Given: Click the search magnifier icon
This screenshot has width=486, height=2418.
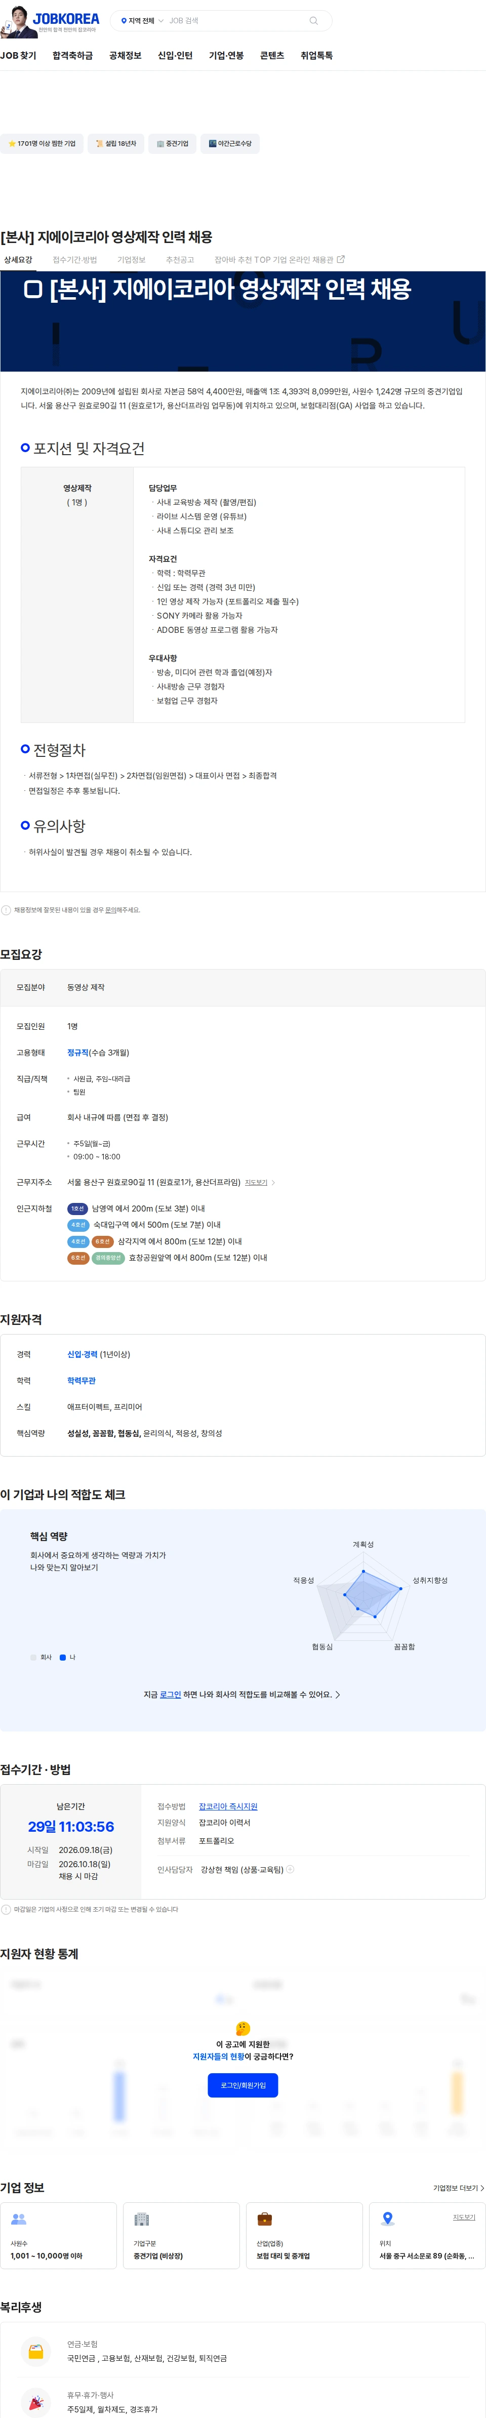Looking at the screenshot, I should click(x=313, y=21).
